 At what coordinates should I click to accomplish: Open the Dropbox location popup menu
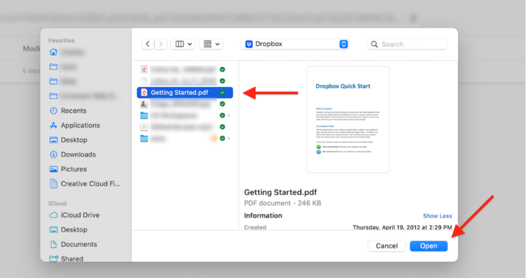click(295, 44)
